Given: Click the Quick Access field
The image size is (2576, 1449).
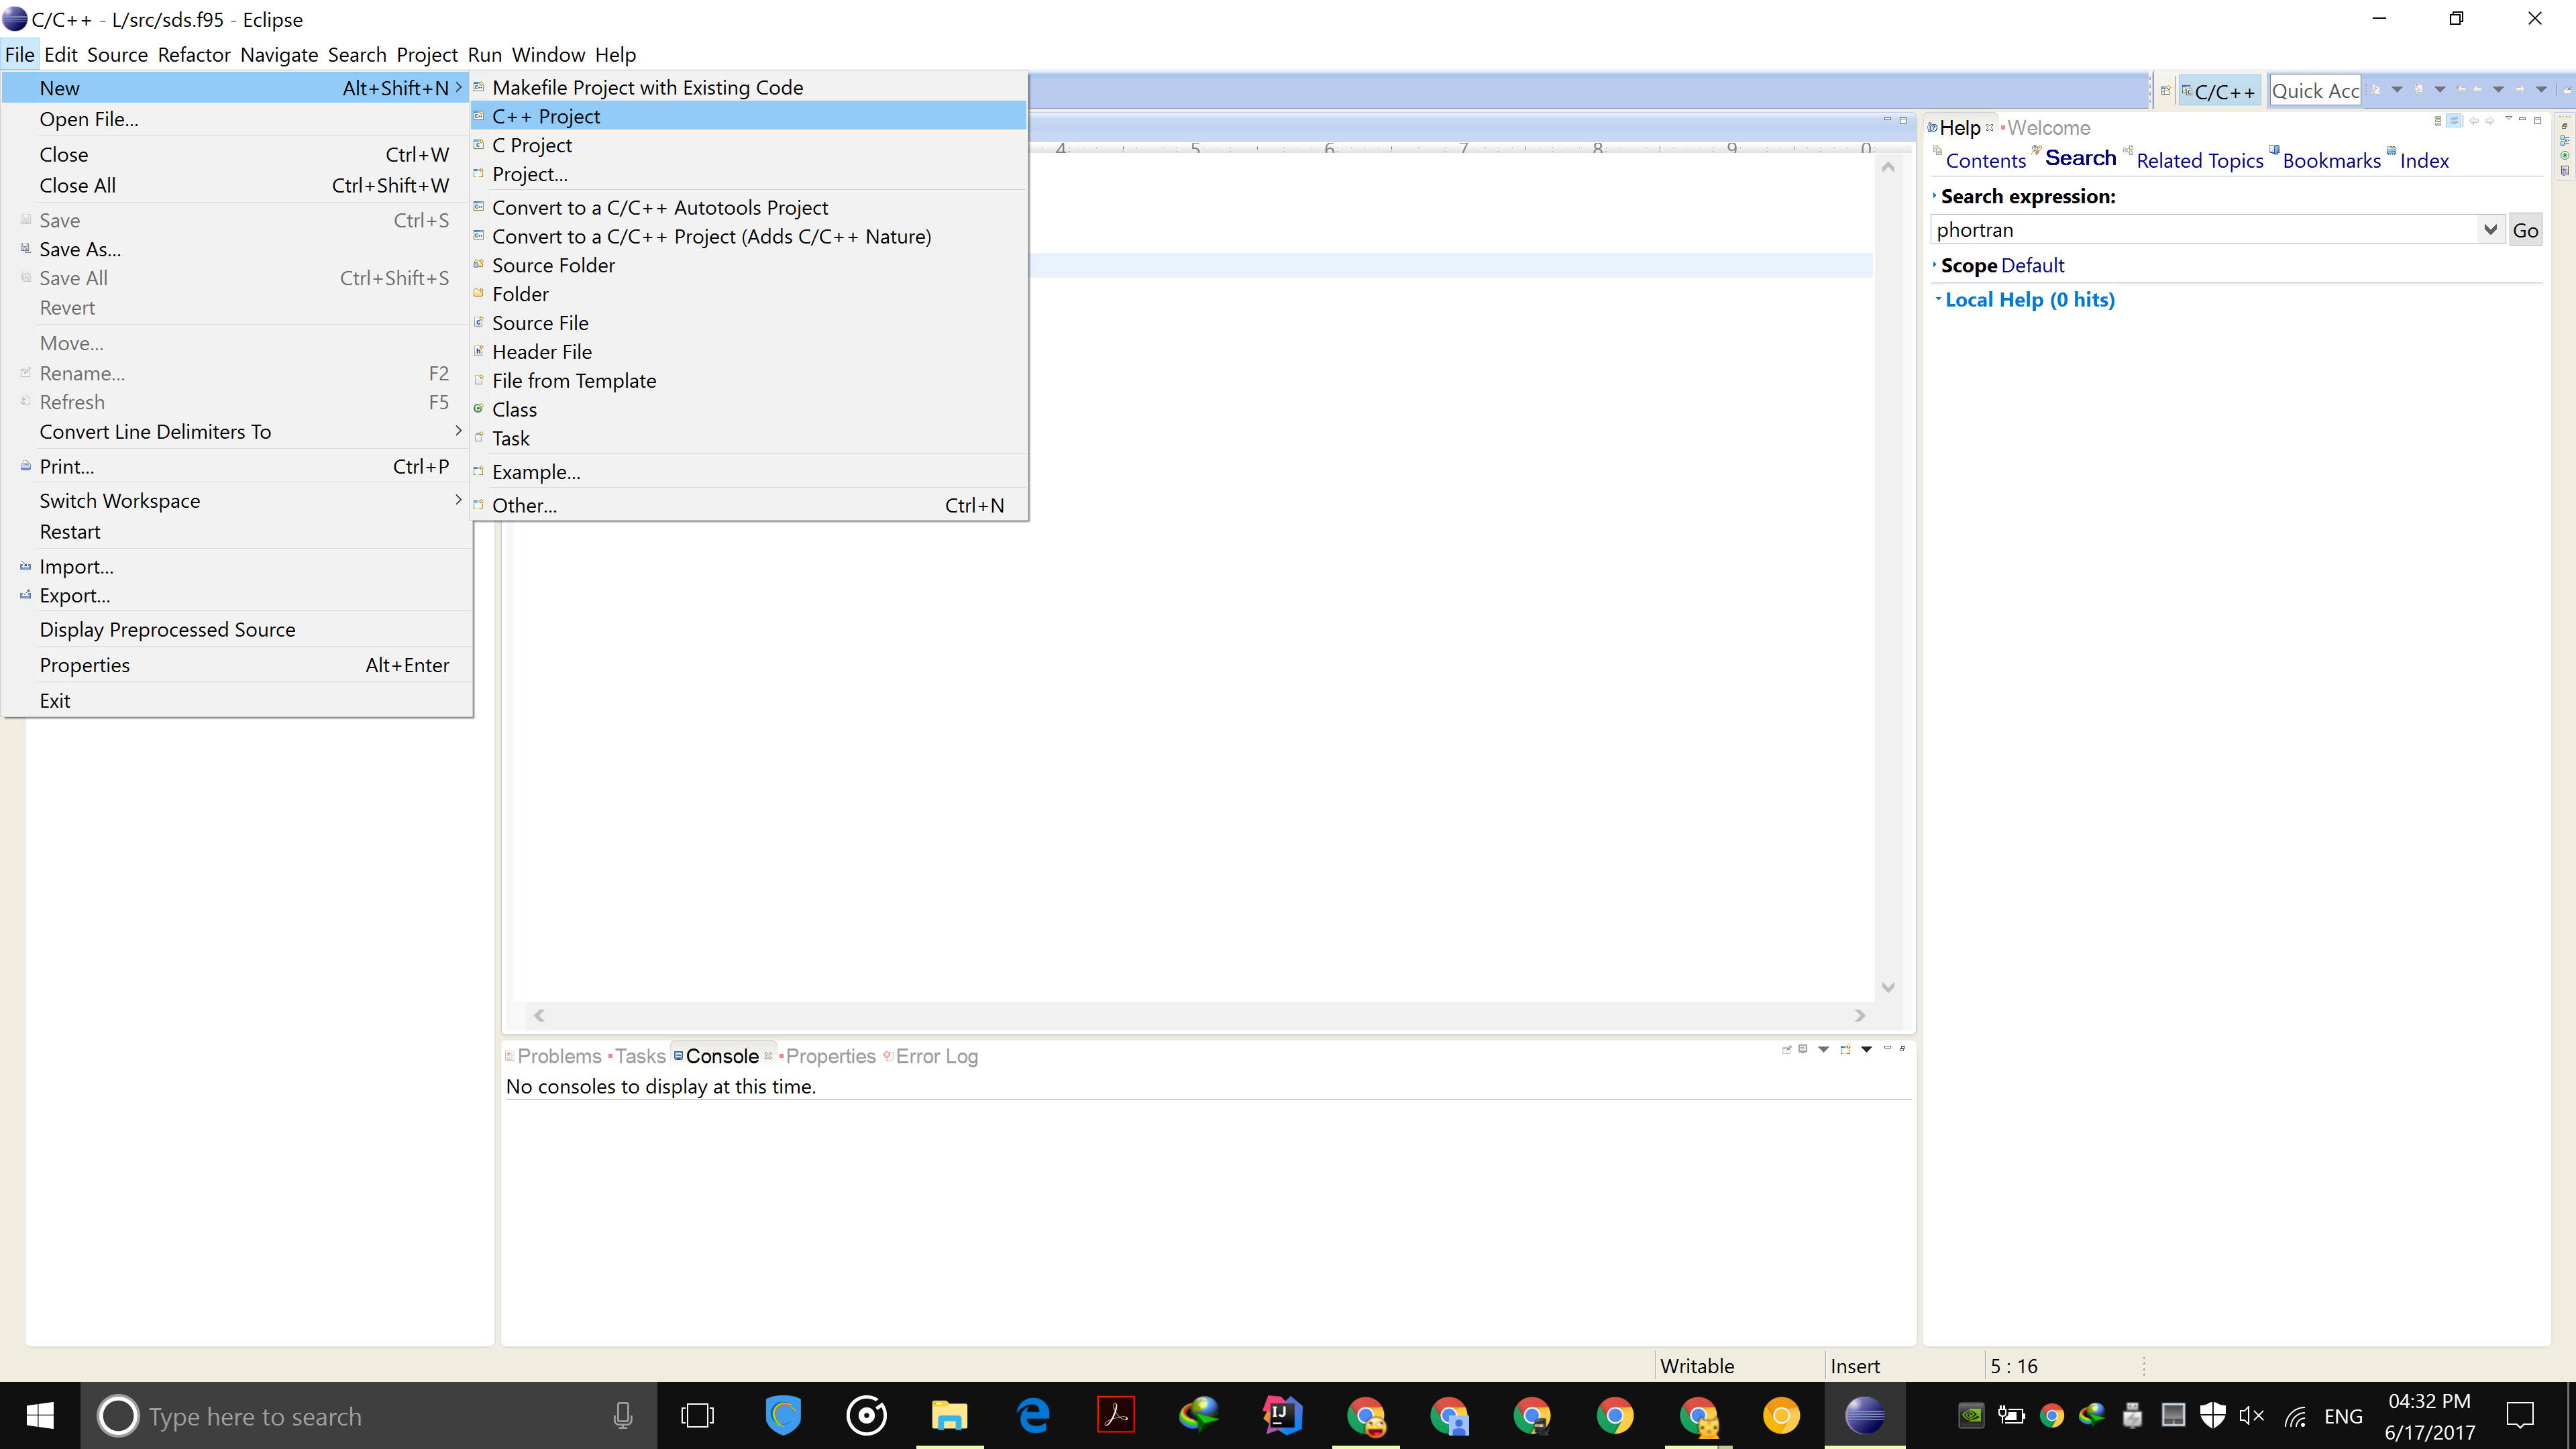Looking at the screenshot, I should point(2315,91).
